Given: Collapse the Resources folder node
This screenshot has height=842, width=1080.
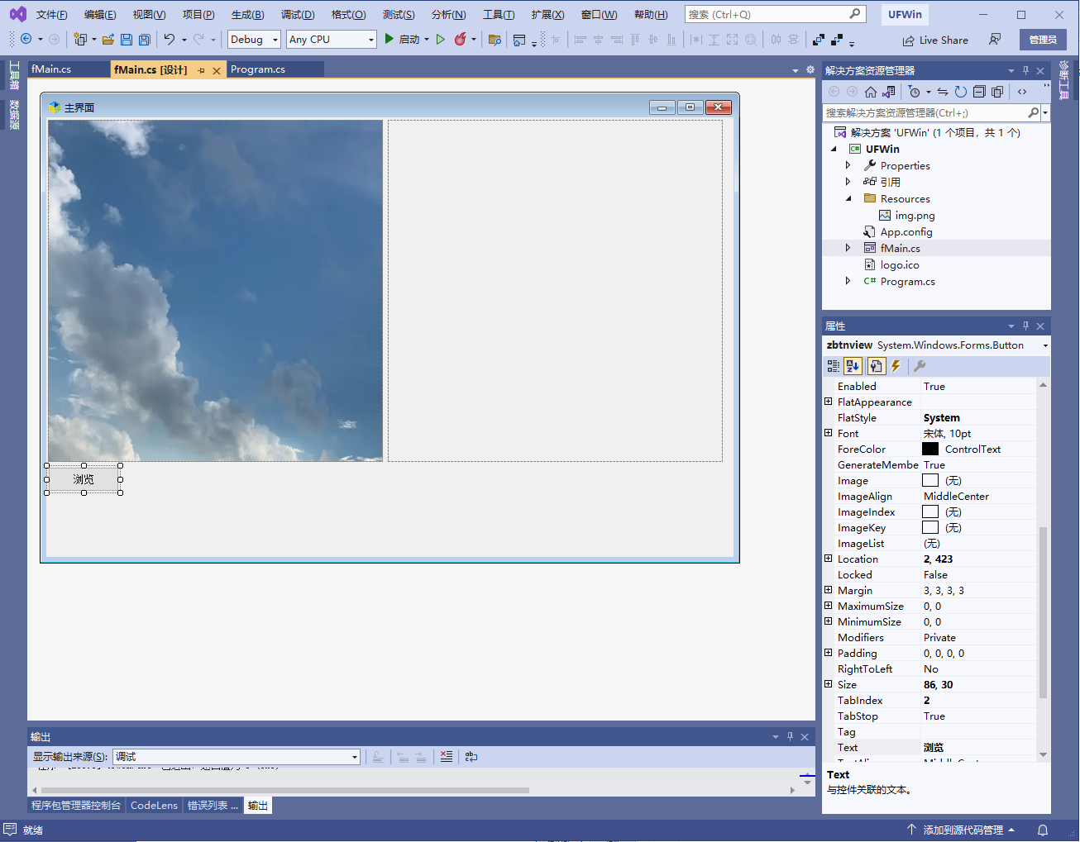Looking at the screenshot, I should coord(848,198).
